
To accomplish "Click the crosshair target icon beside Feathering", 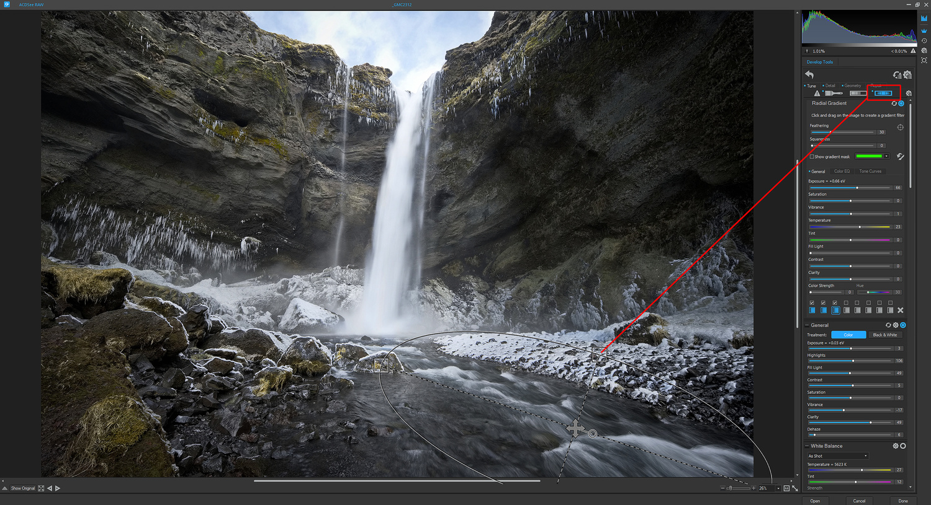I will pos(900,128).
